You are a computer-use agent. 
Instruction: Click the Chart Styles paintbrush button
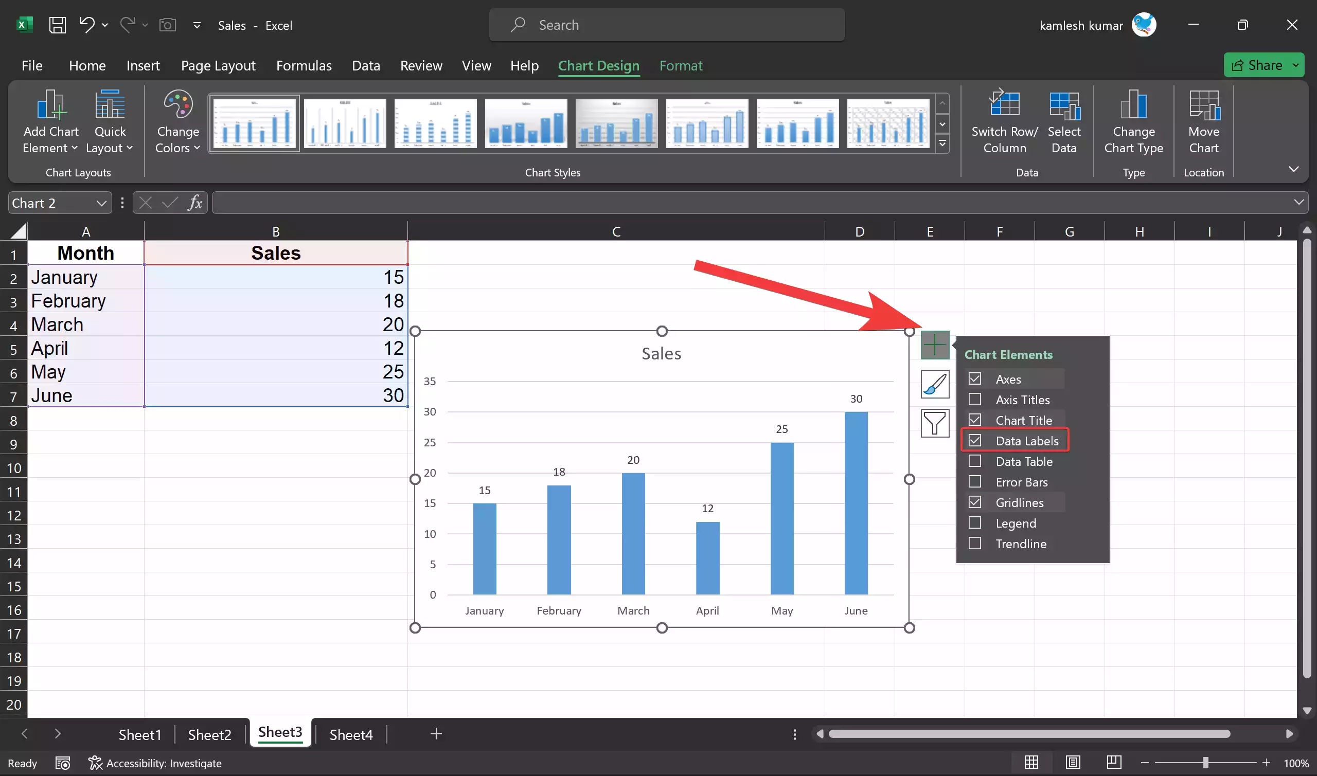(x=935, y=384)
